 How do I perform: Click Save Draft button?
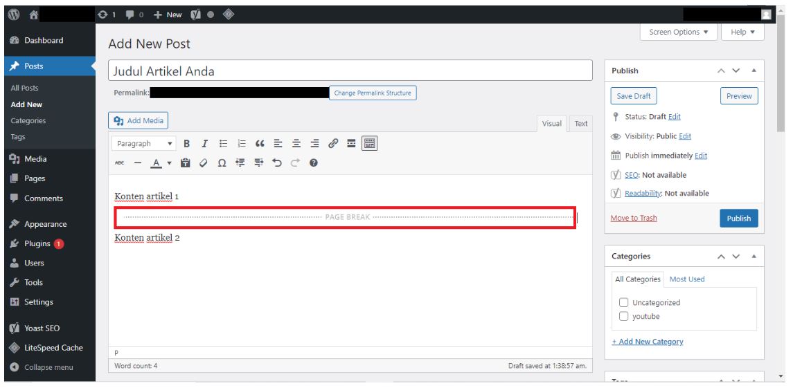pyautogui.click(x=633, y=96)
